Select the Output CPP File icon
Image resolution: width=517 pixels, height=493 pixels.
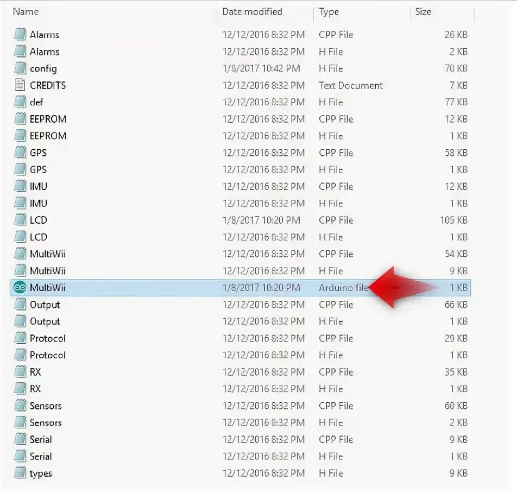(x=20, y=305)
